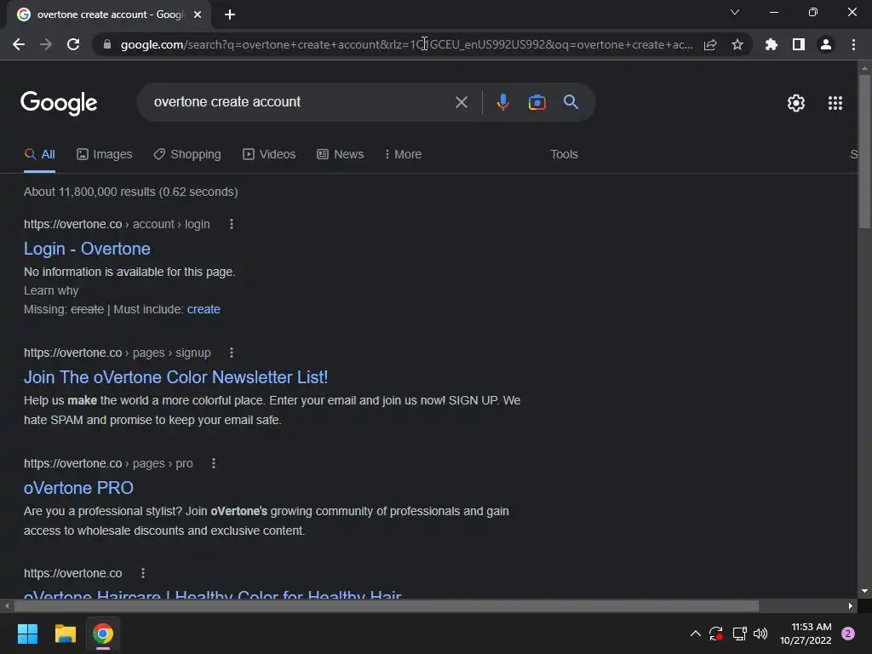Start search by voice microphone

point(502,102)
